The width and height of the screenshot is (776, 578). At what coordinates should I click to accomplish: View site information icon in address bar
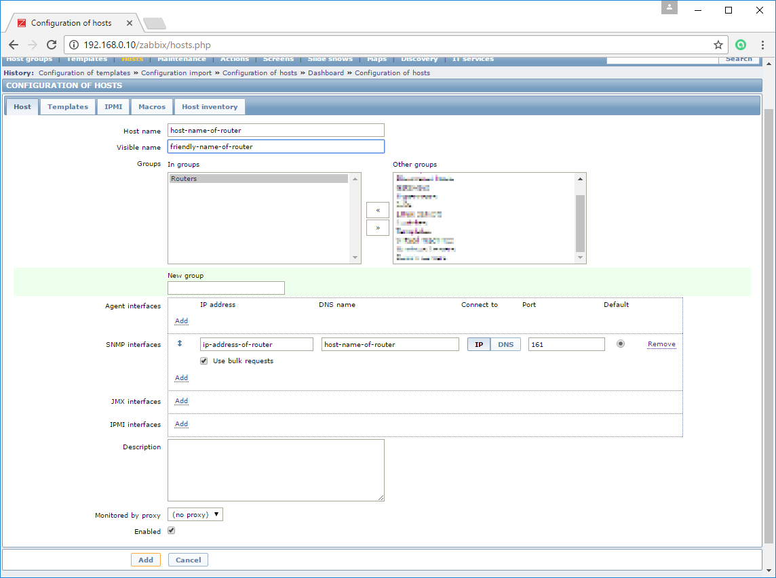click(x=74, y=45)
